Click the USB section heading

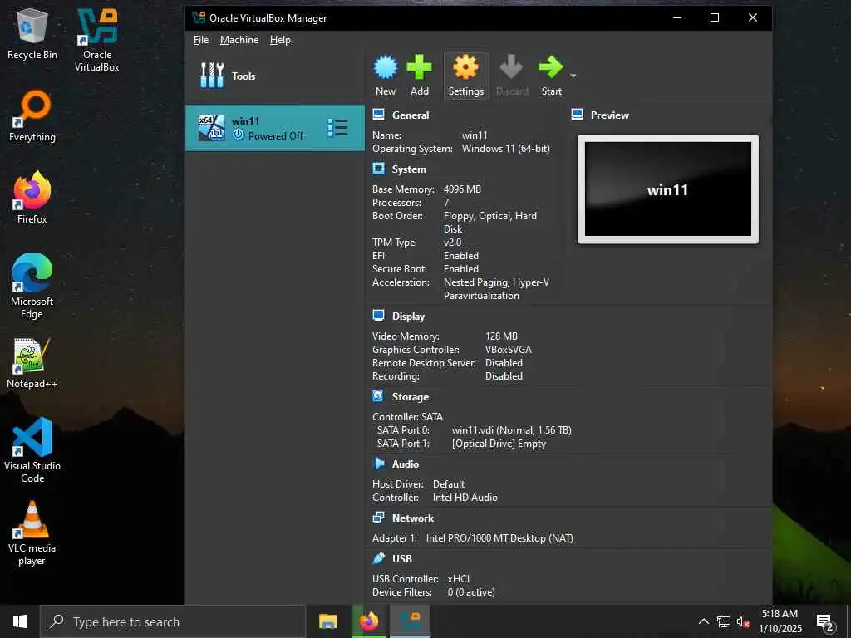402,559
